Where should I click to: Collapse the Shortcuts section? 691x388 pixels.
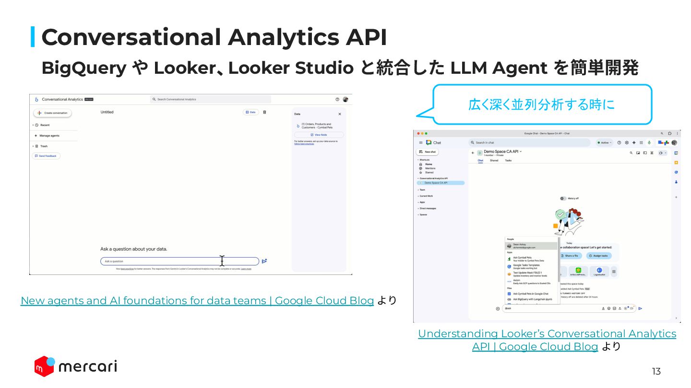click(x=418, y=160)
